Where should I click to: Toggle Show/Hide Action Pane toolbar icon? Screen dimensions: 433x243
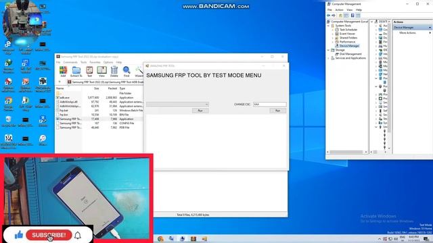point(358,16)
